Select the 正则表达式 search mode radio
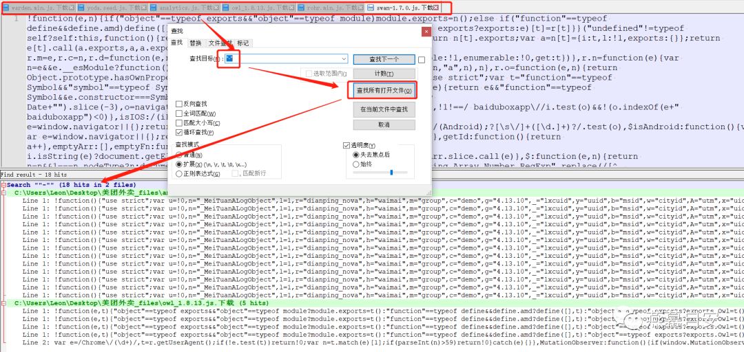Viewport: 744px width, 352px height. (179, 174)
